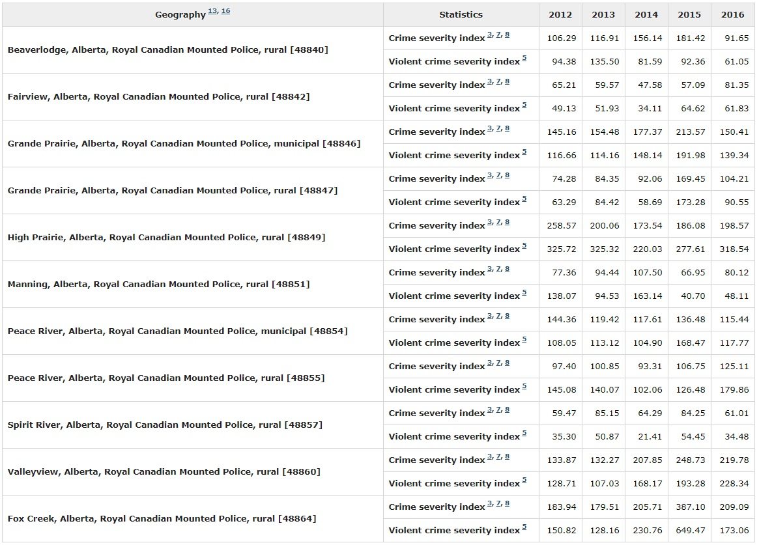Click Violent crime severity index label for Manning

(x=454, y=296)
